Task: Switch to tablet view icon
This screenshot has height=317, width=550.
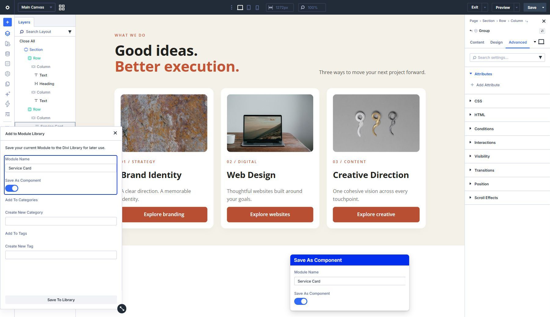Action: coord(249,7)
